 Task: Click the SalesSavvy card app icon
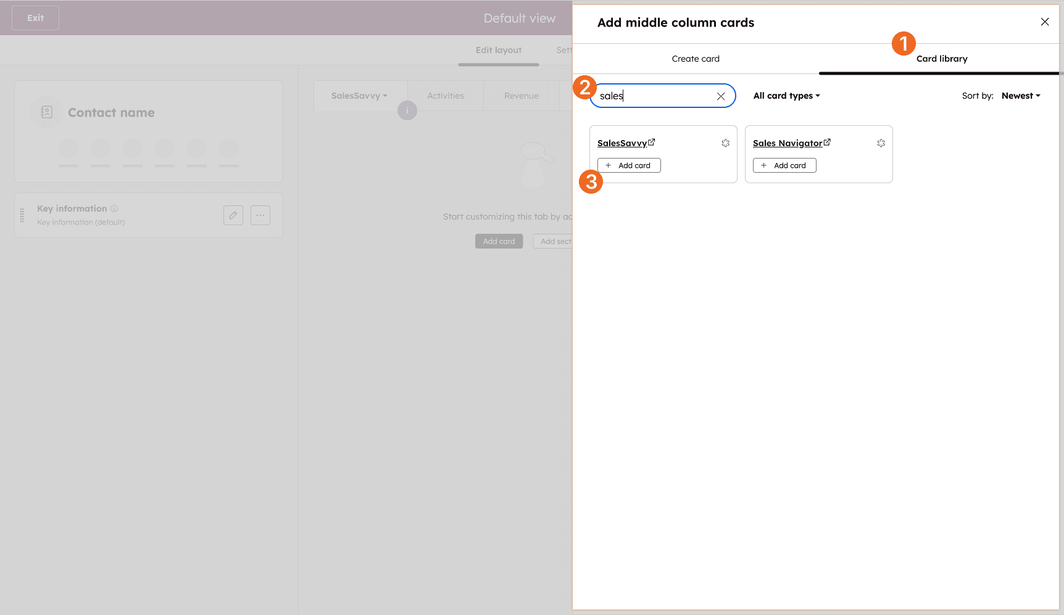(725, 143)
